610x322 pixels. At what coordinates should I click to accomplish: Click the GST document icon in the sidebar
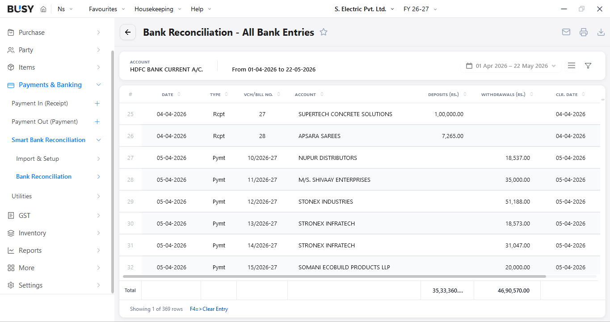[11, 216]
